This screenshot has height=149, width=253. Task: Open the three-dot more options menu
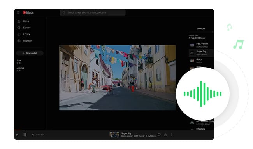pos(172,135)
